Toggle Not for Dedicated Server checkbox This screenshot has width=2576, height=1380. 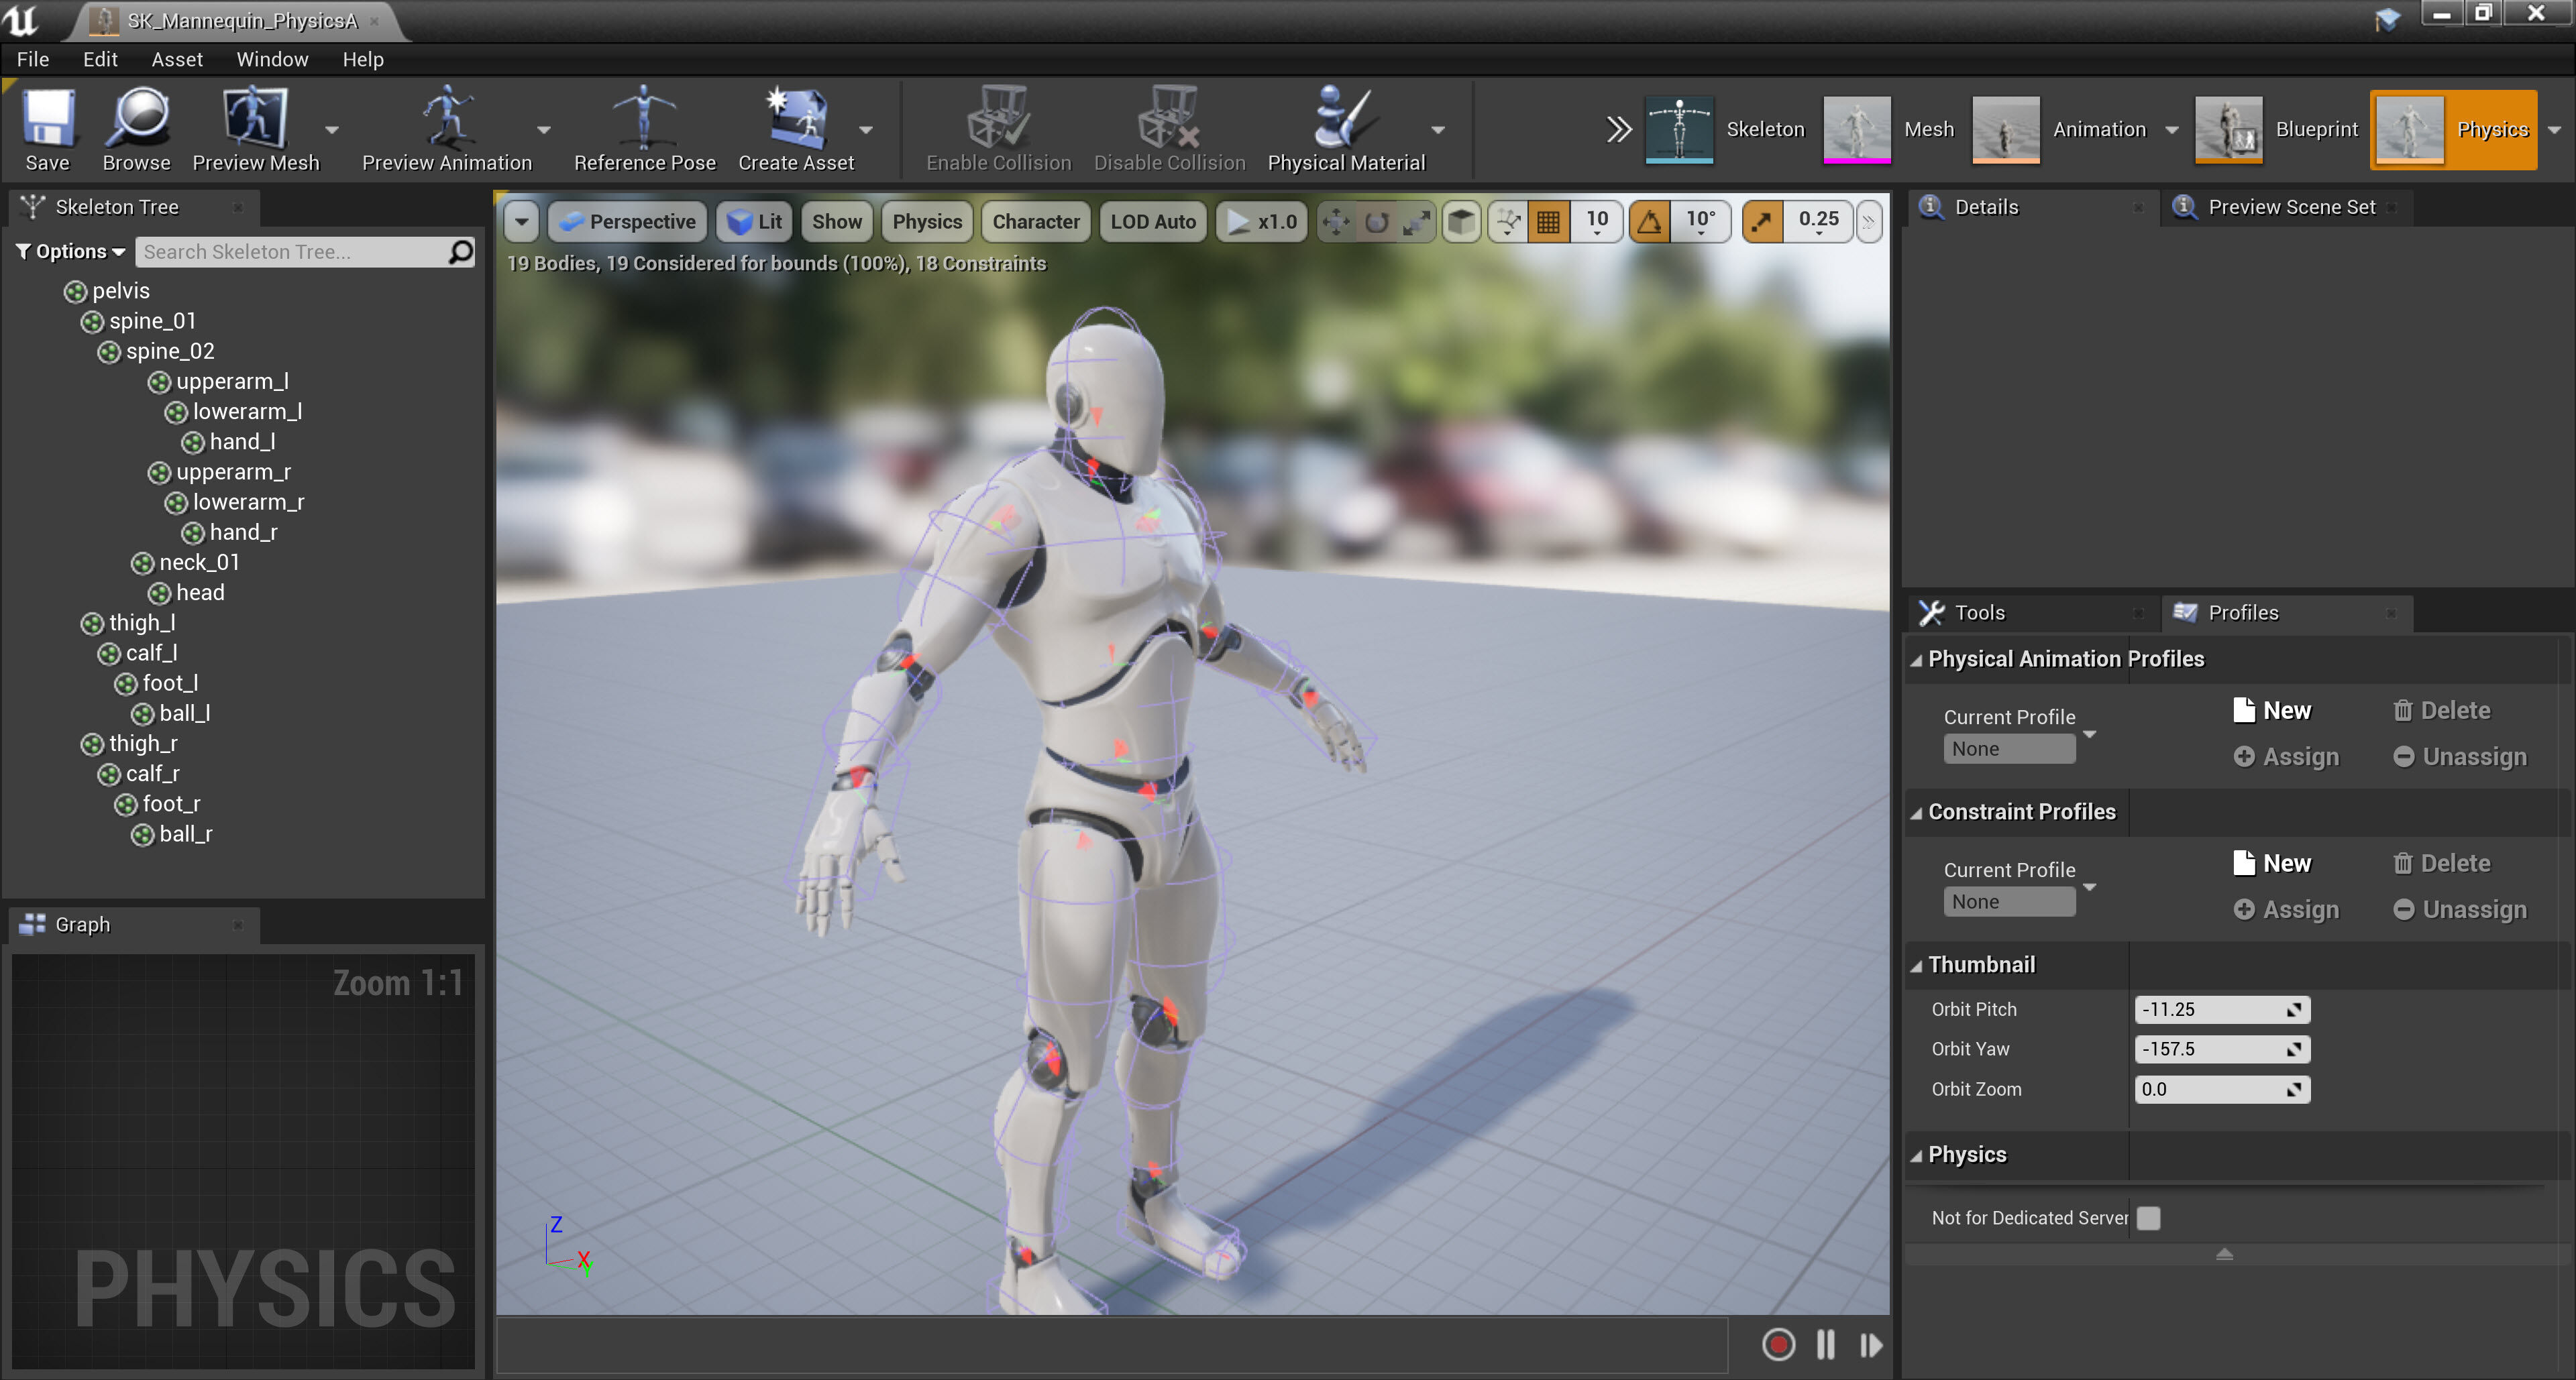(2148, 1217)
